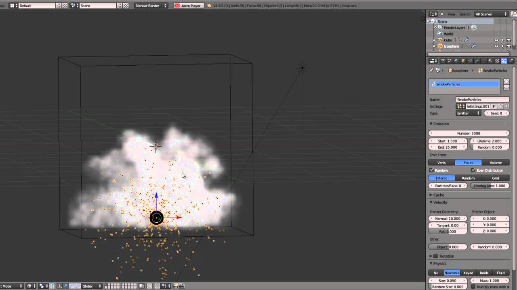This screenshot has height=290, width=517.
Task: Open the Global orientation dropdown
Action: (92, 286)
